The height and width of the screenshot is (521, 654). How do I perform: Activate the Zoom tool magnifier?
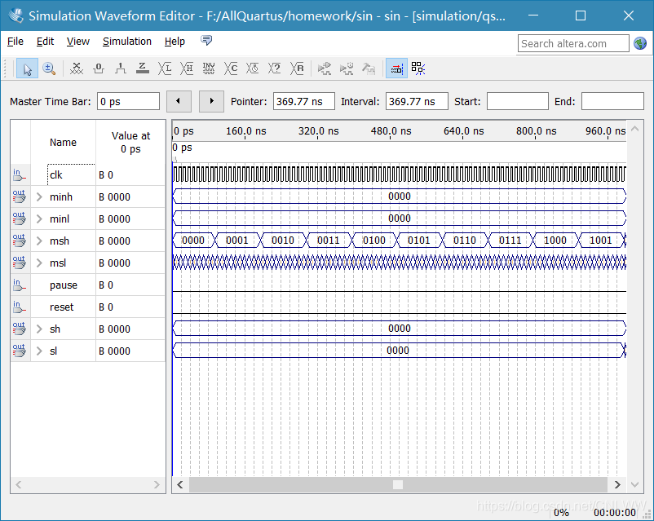tap(49, 68)
